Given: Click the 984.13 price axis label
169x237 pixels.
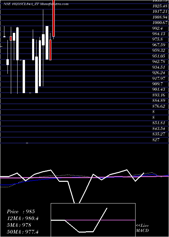Looking at the screenshot, I should (x=159, y=34).
